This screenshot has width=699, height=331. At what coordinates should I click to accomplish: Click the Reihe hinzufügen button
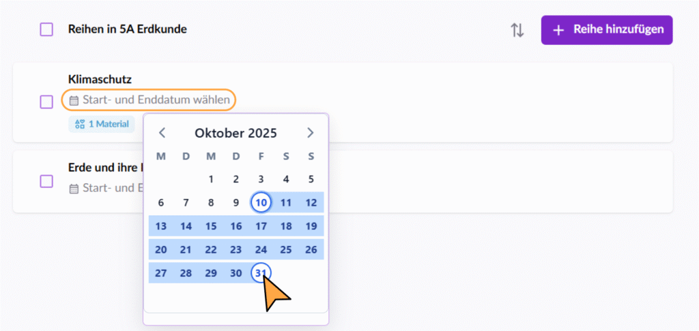(x=606, y=31)
